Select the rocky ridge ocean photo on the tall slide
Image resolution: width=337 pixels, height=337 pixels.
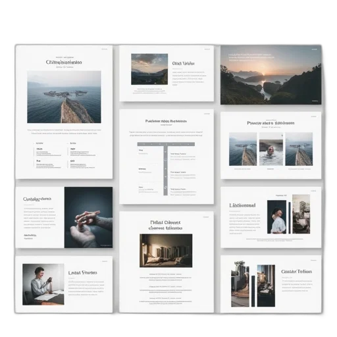tap(64, 97)
